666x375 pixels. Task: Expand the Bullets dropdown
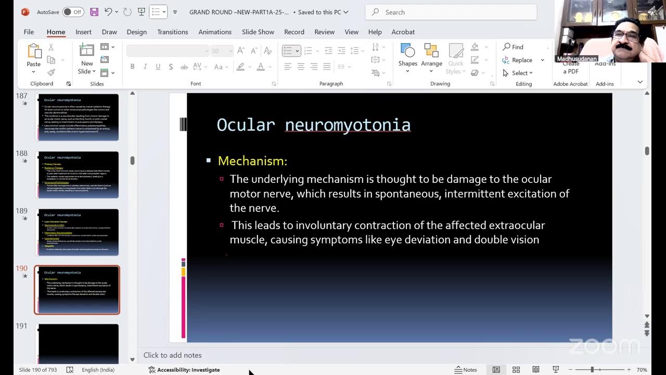point(297,51)
